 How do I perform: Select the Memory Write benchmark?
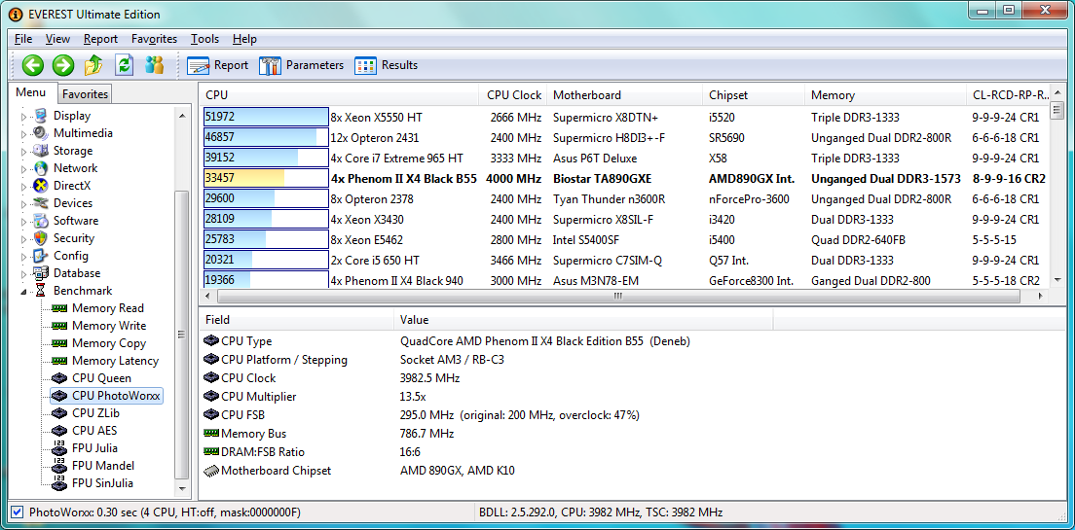pos(109,325)
